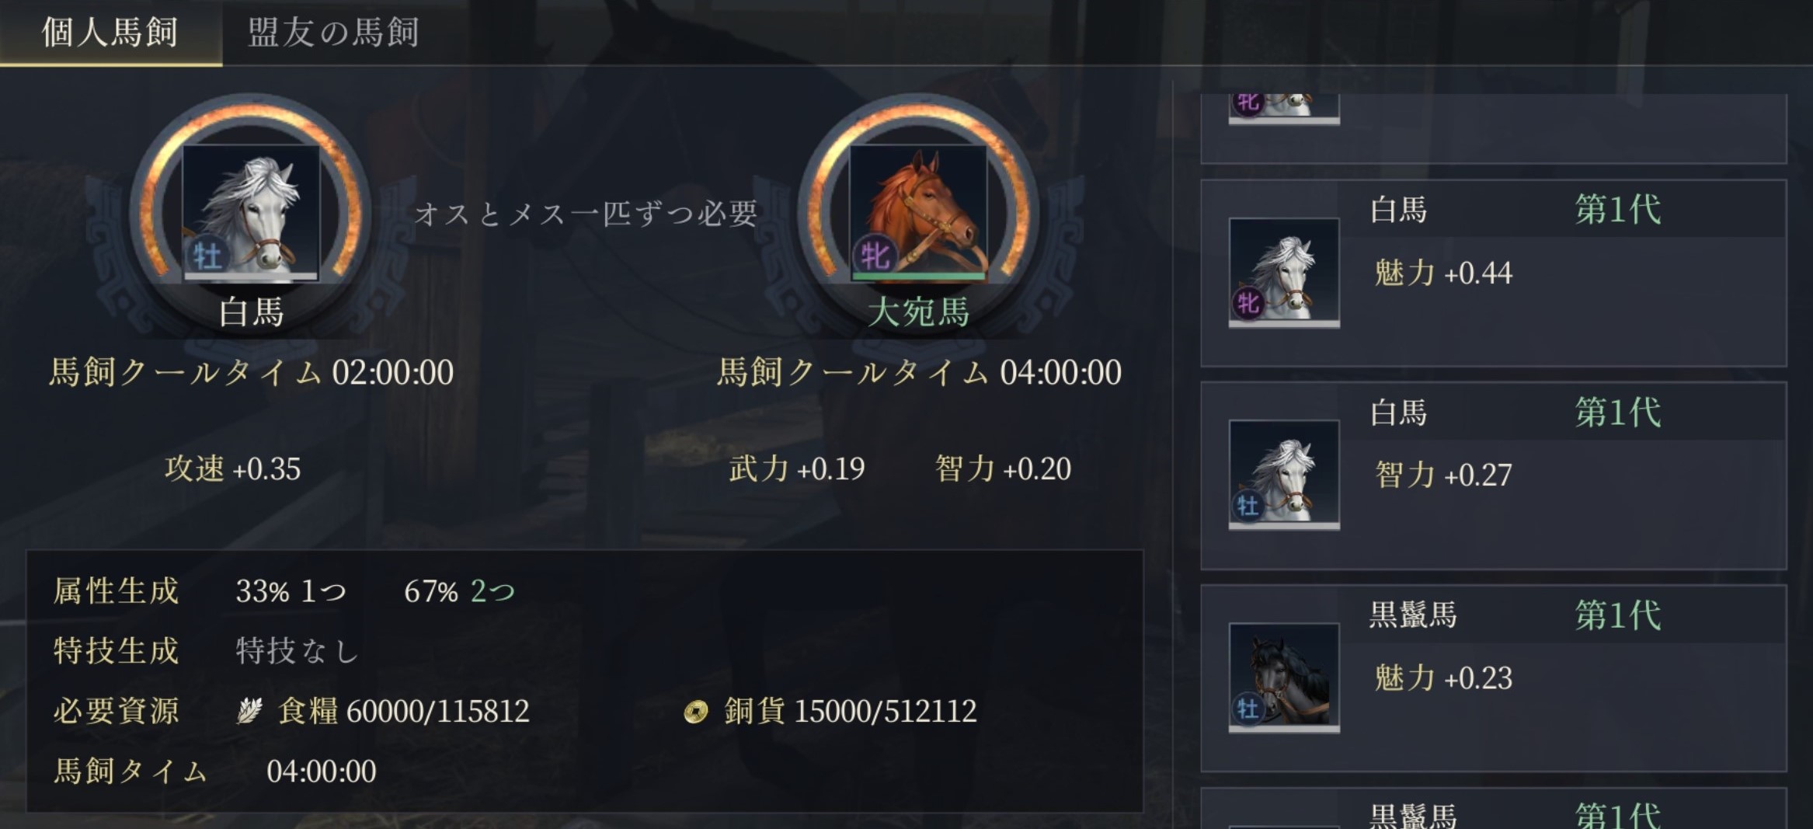This screenshot has height=829, width=1813.
Task: Select the partially visible top horse entry
Action: coord(1494,128)
